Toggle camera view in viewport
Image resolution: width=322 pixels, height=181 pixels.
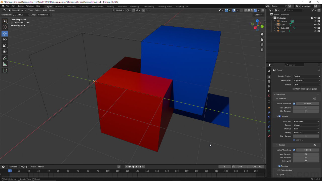262,44
